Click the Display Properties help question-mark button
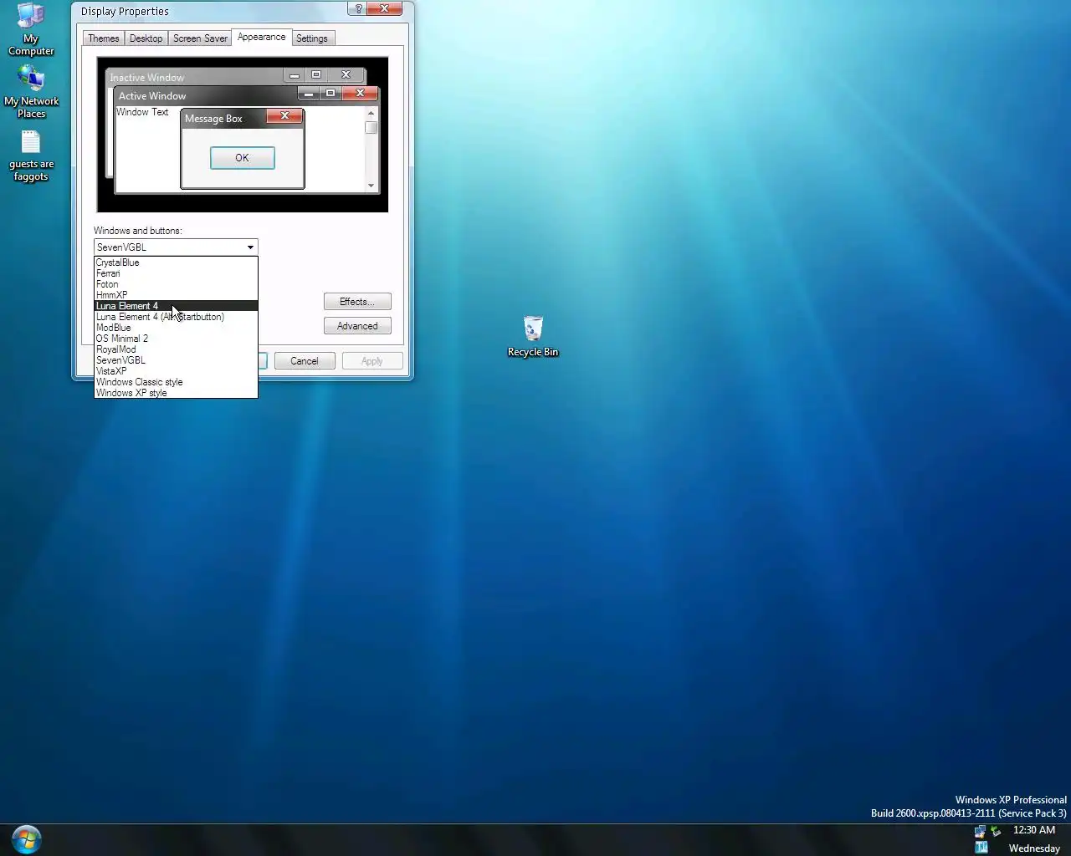Screen dimensions: 1071x856 click(x=358, y=9)
